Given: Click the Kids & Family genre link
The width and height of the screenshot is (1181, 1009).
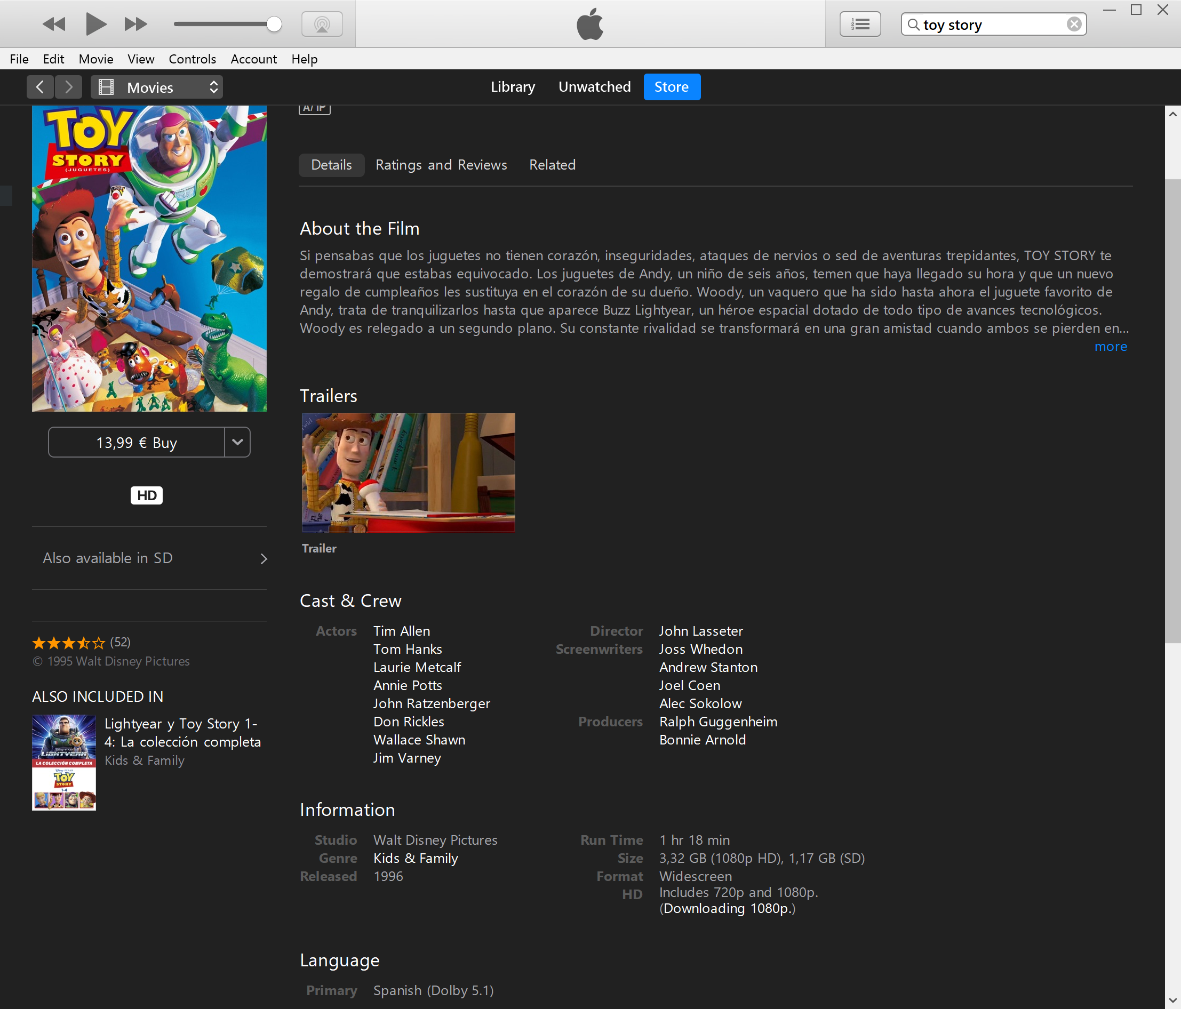Looking at the screenshot, I should [416, 859].
